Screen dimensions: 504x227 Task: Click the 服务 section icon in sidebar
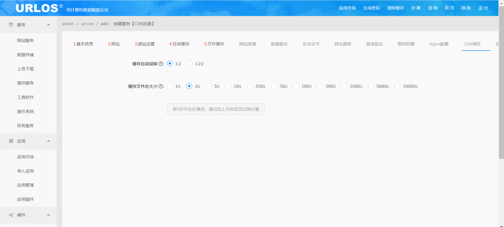click(x=11, y=25)
